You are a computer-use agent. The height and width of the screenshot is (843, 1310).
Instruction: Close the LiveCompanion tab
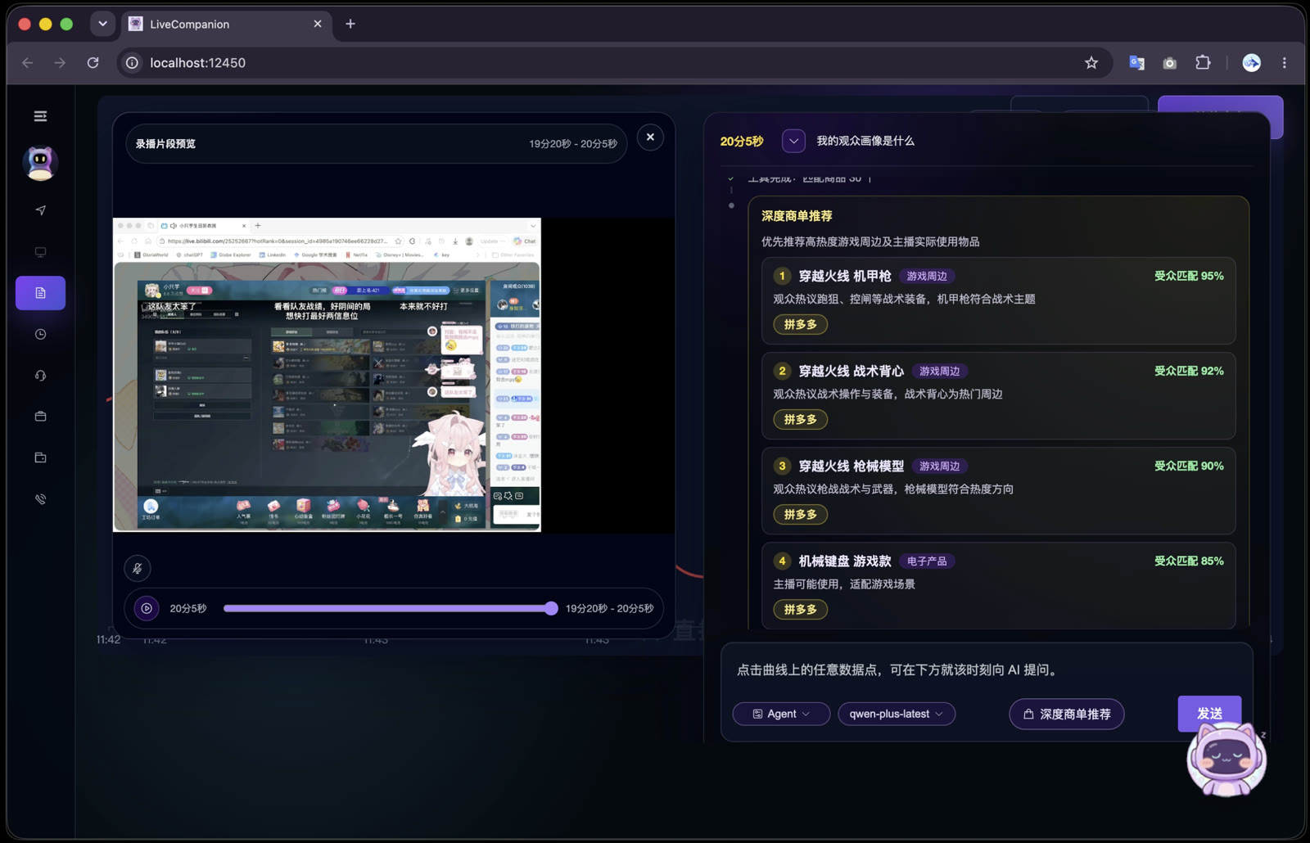click(318, 24)
